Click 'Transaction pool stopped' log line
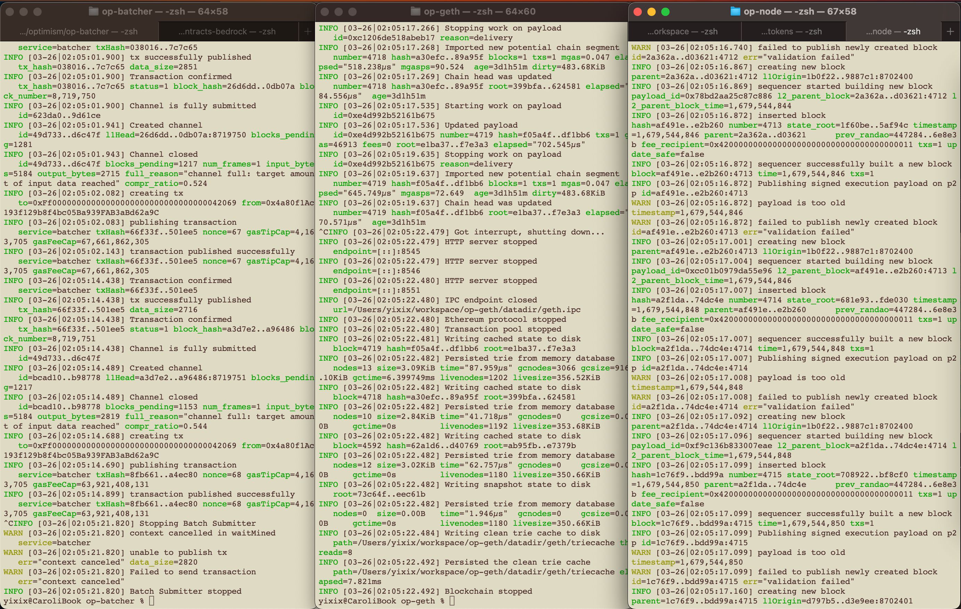Screen dimensions: 961x609 tap(440, 329)
